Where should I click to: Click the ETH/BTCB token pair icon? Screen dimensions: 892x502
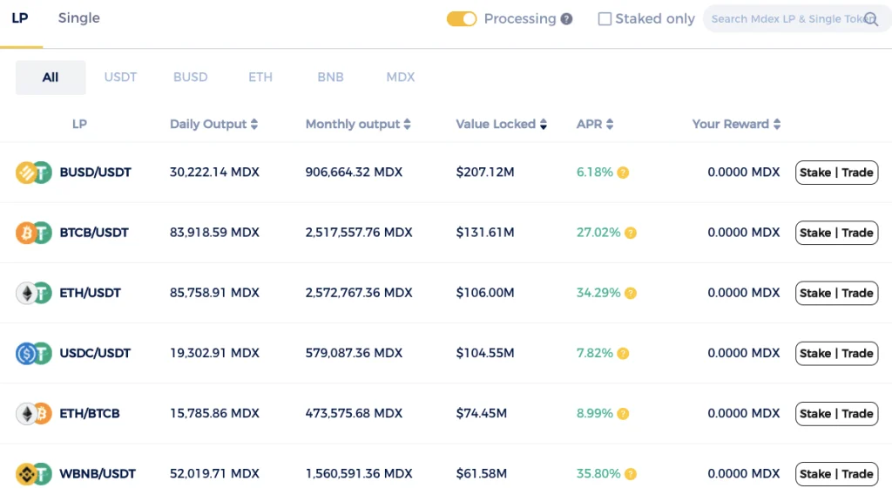click(x=34, y=414)
